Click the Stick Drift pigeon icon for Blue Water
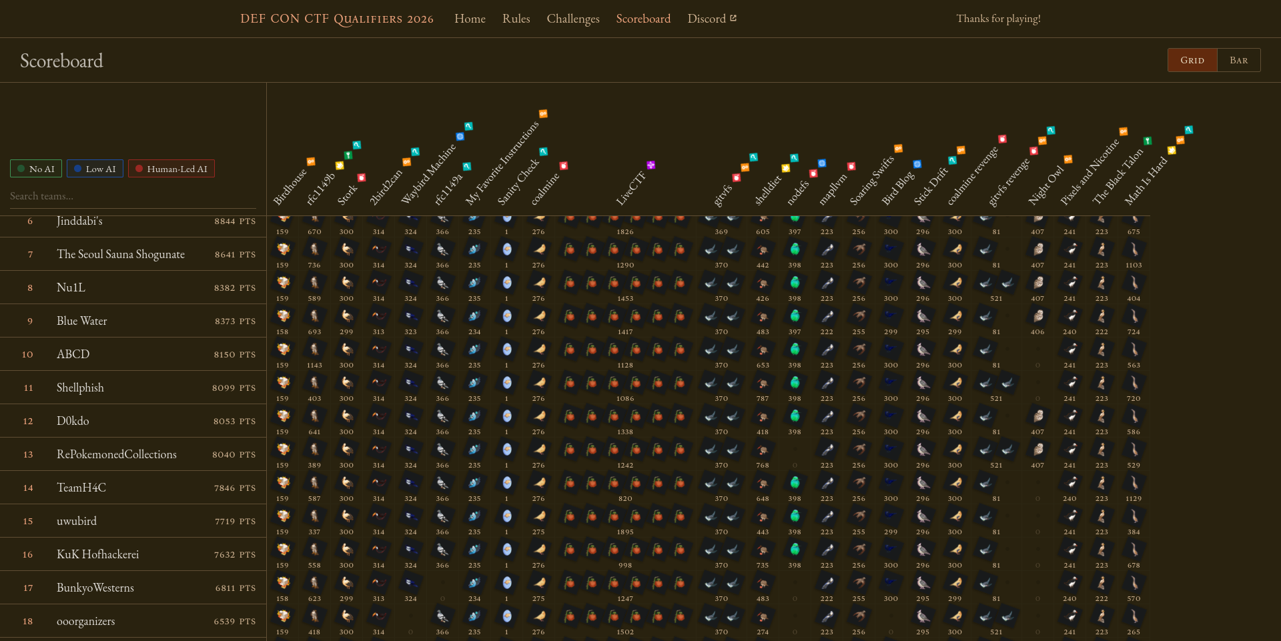The image size is (1281, 641). click(x=923, y=315)
